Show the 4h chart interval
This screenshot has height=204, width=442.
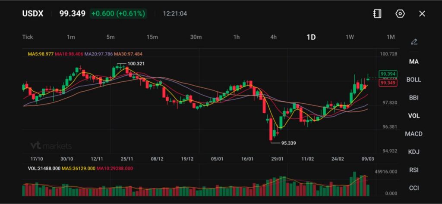(274, 37)
